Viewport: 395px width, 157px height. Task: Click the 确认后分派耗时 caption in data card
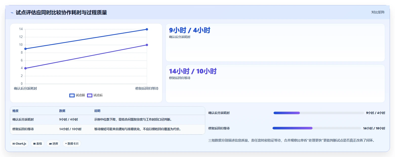pyautogui.click(x=180, y=37)
